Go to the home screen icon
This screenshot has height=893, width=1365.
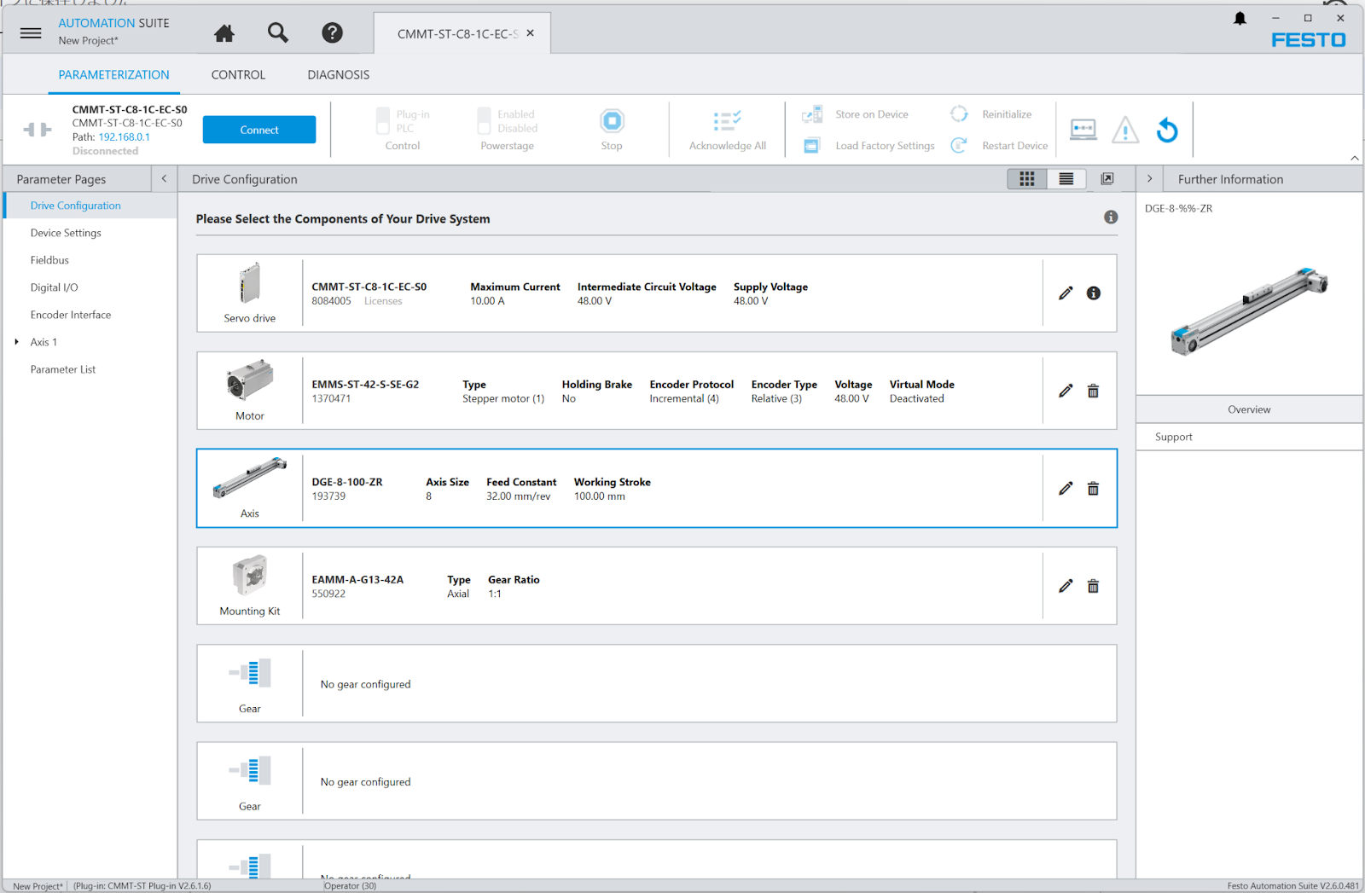pos(224,33)
